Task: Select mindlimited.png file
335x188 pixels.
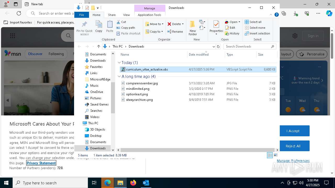Action: [x=198, y=89]
